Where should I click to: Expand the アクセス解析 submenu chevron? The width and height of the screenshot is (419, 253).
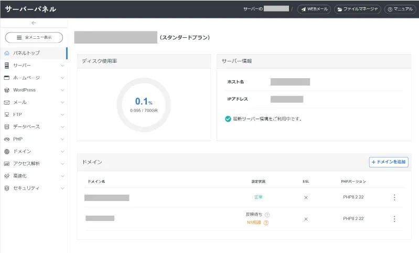click(x=62, y=163)
